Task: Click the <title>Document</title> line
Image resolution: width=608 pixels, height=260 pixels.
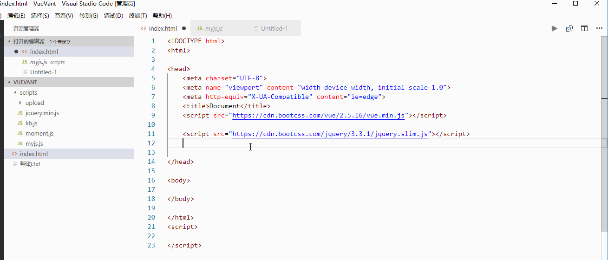Action: [x=227, y=106]
